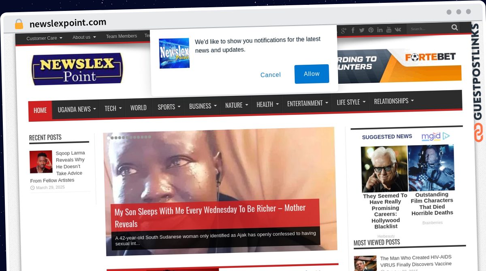Click the 'Most Viewed Posts' heading
The height and width of the screenshot is (271, 486).
(x=377, y=243)
